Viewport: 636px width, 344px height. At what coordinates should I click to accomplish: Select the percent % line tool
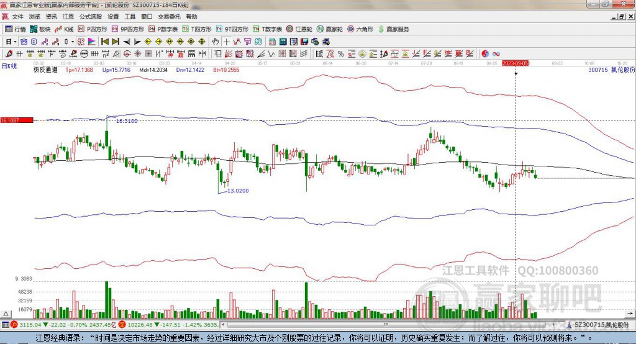pyautogui.click(x=341, y=53)
